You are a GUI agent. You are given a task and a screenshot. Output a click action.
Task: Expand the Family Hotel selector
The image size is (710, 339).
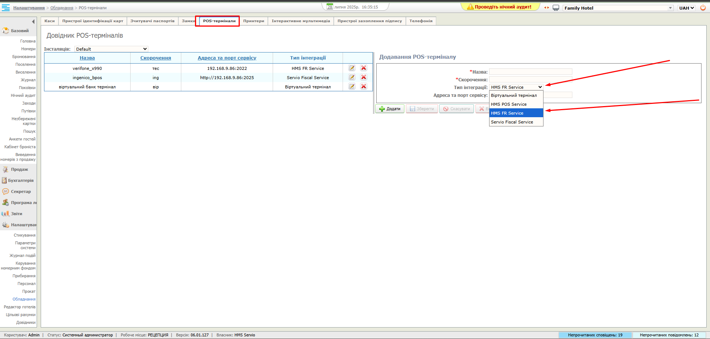pyautogui.click(x=670, y=8)
